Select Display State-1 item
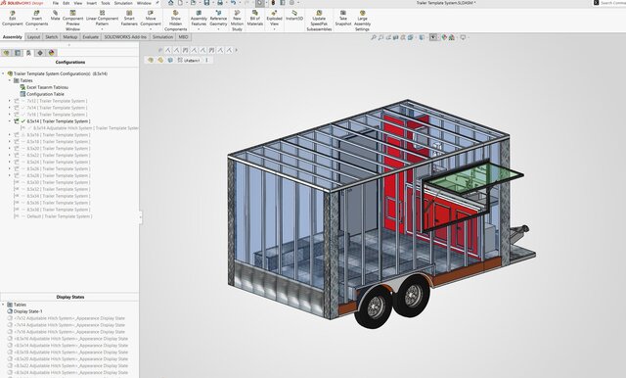The image size is (626, 378). coord(24,311)
